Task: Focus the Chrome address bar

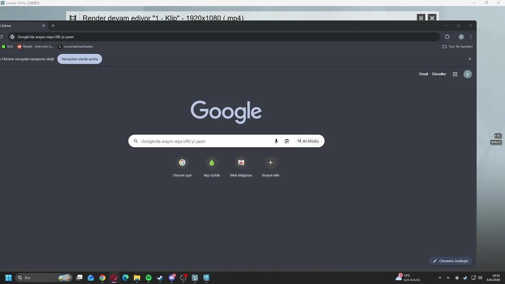Action: (224, 37)
